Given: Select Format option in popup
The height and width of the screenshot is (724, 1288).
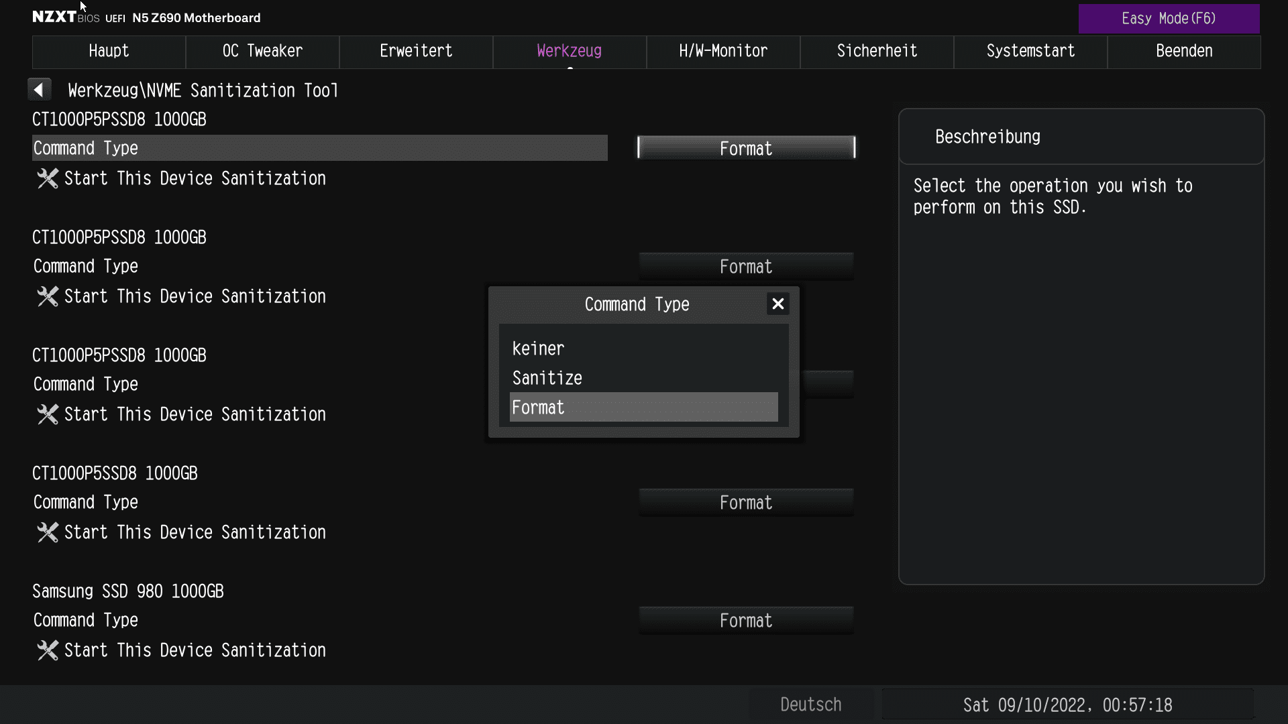Looking at the screenshot, I should click(x=643, y=408).
